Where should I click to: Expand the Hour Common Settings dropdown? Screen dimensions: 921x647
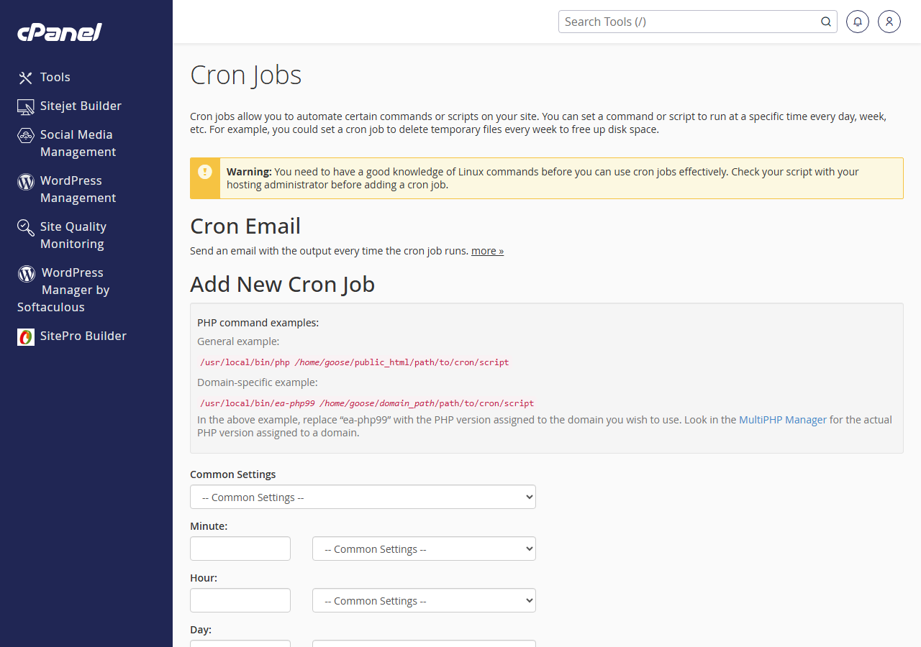coord(424,600)
